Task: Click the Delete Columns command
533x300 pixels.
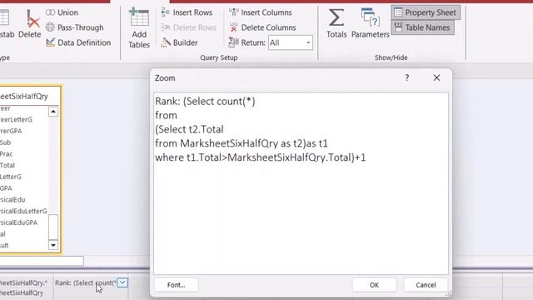Action: tap(262, 27)
